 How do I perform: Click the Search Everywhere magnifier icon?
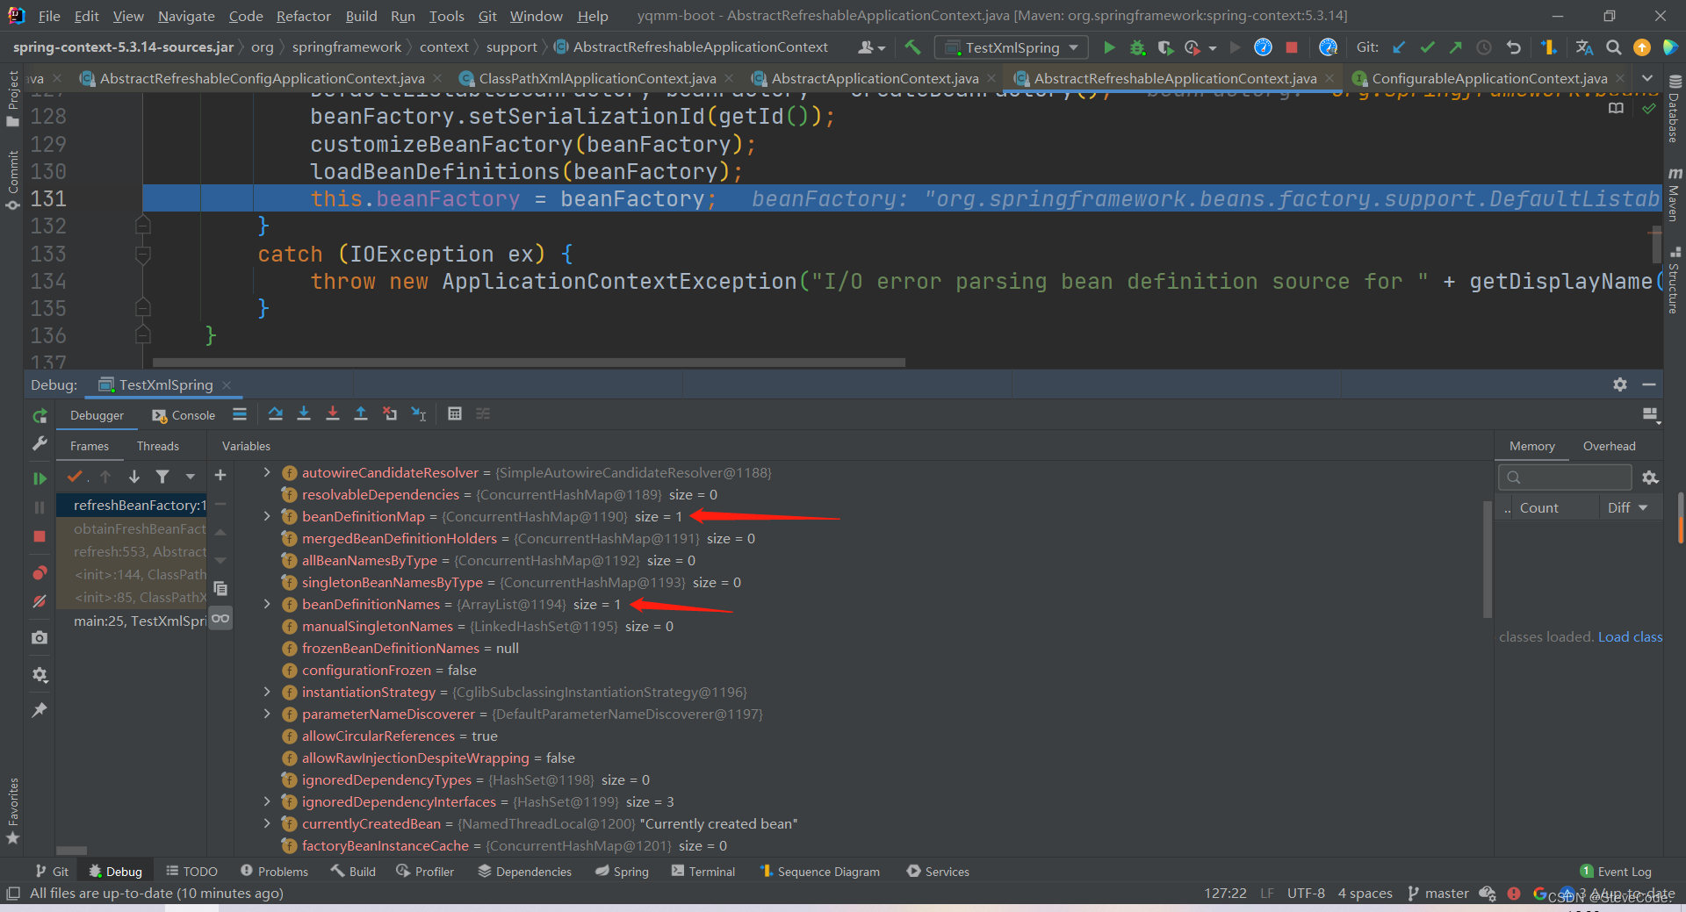coord(1614,47)
